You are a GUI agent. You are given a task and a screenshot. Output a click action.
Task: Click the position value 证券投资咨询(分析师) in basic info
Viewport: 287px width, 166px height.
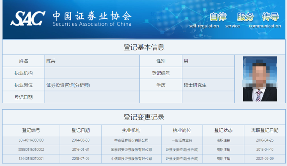click(x=68, y=85)
